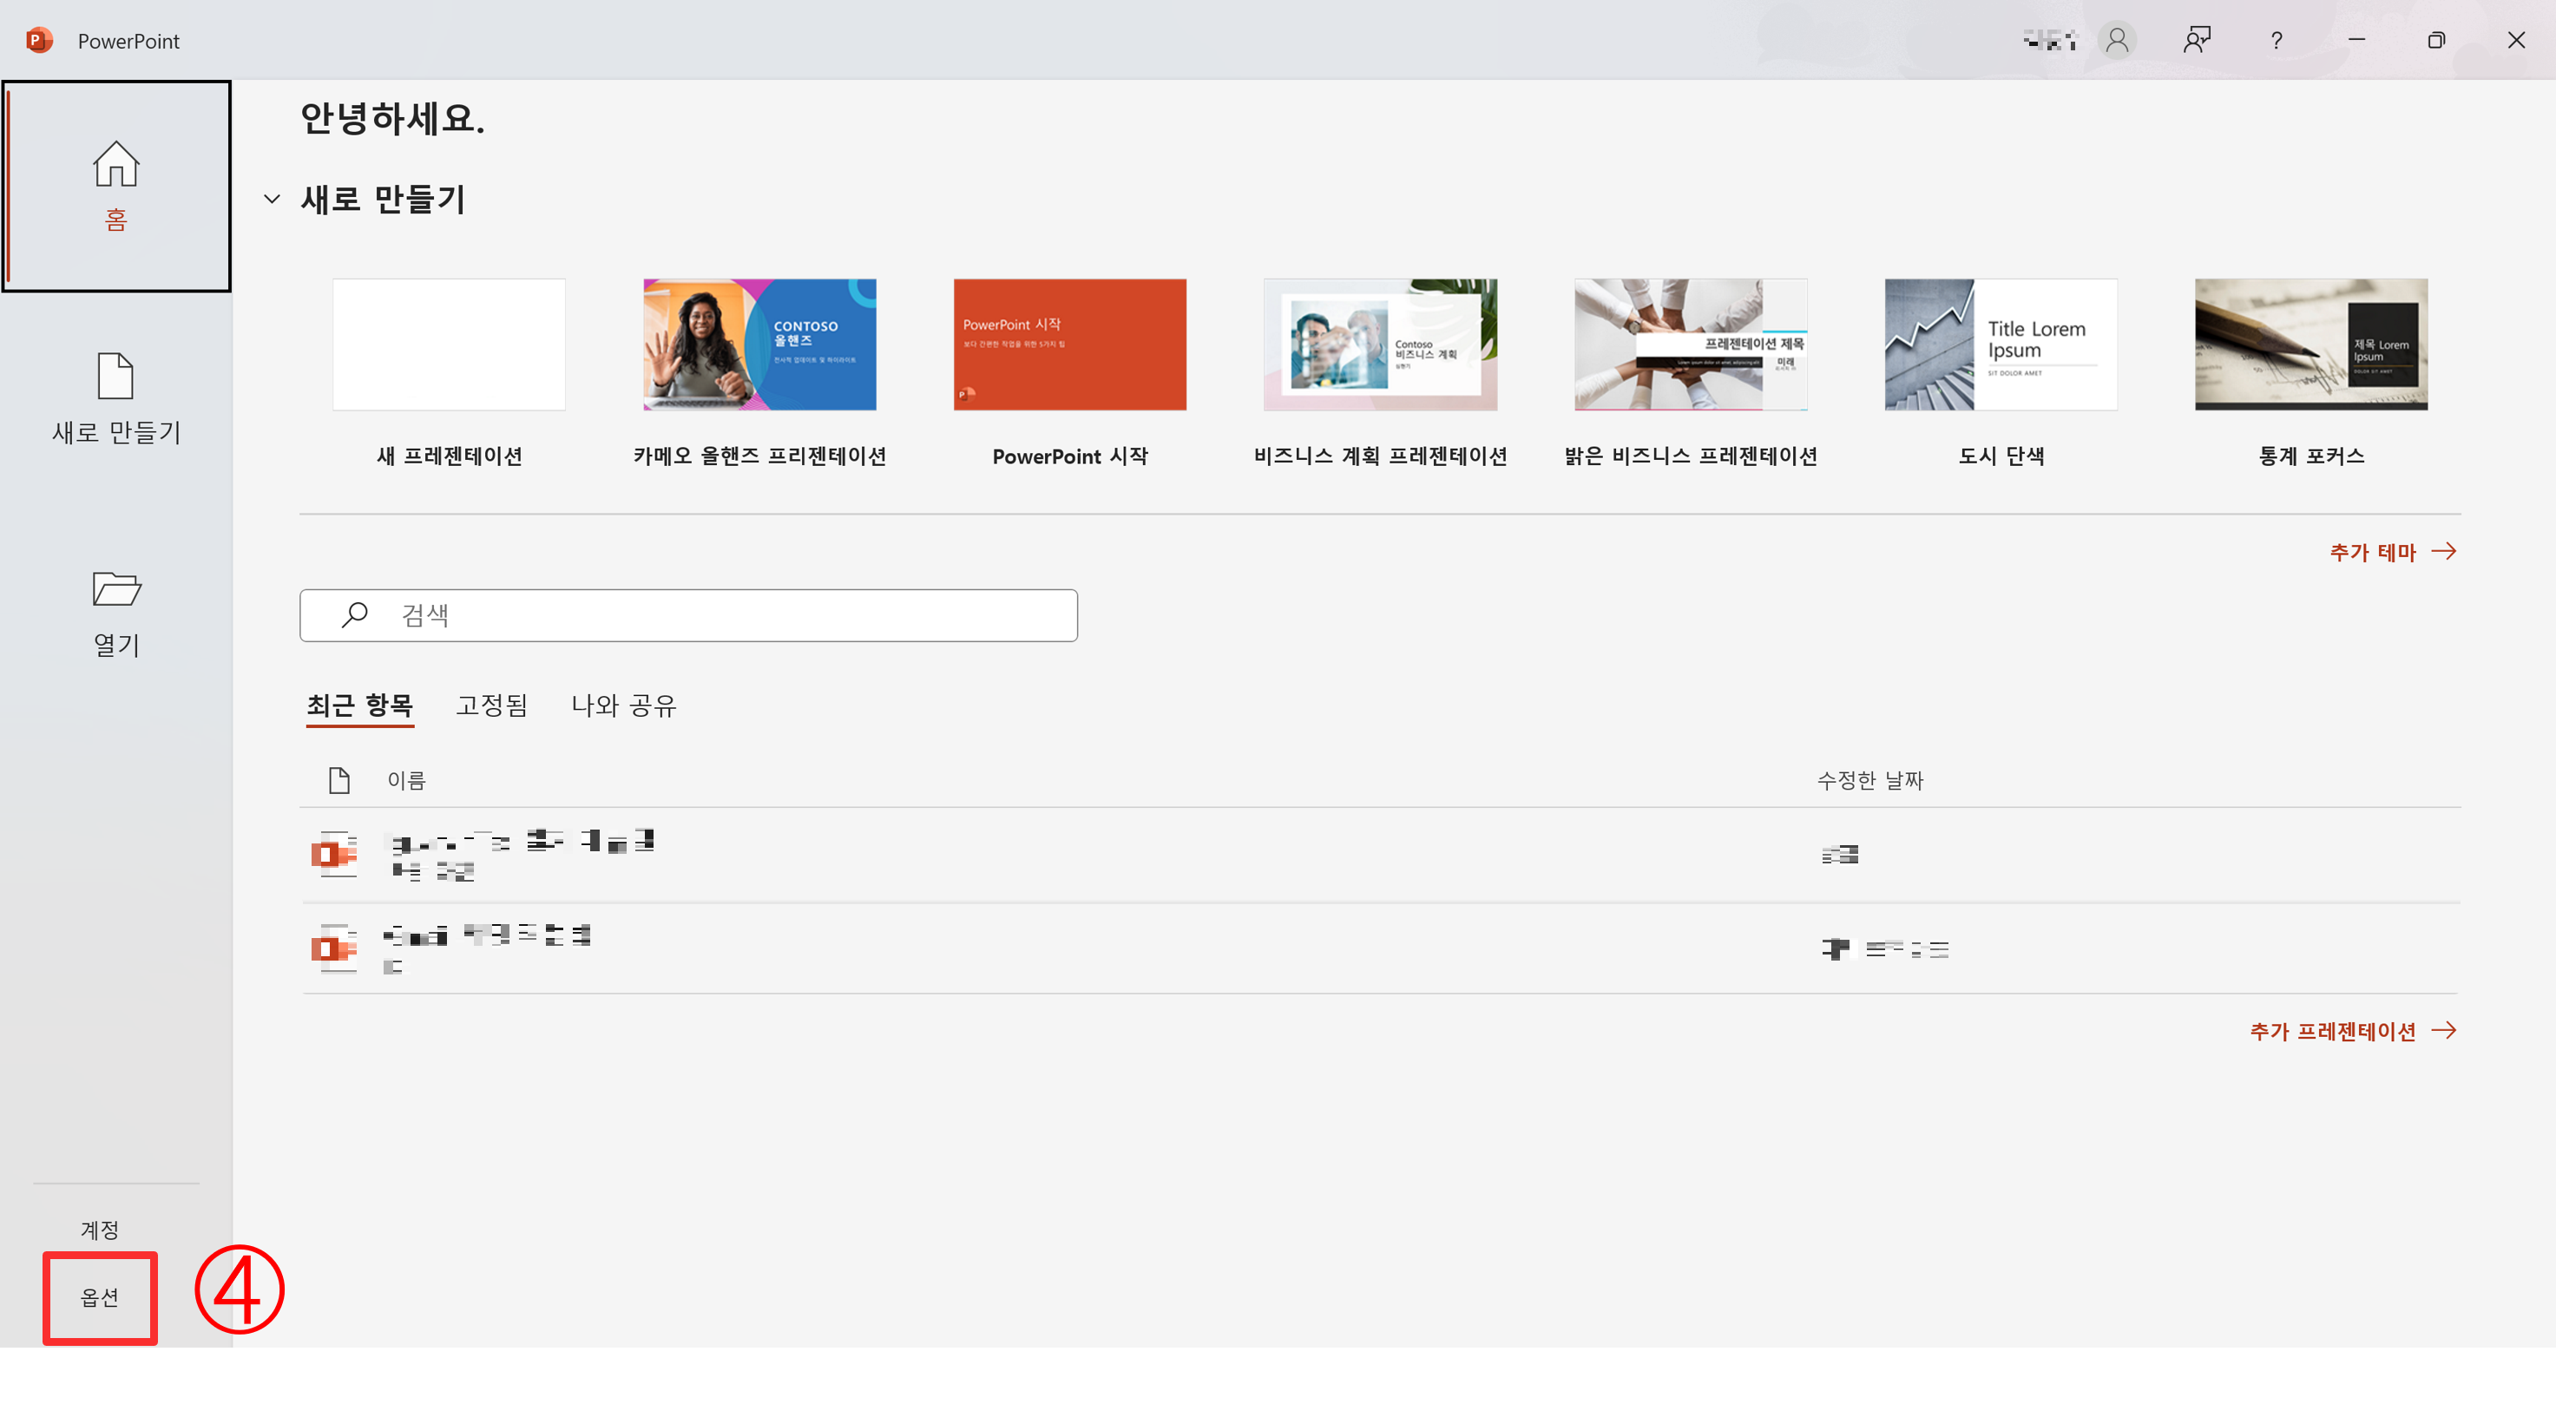Image resolution: width=2556 pixels, height=1404 pixels.
Task: Click the first recent PowerPoint file icon
Action: click(x=334, y=855)
